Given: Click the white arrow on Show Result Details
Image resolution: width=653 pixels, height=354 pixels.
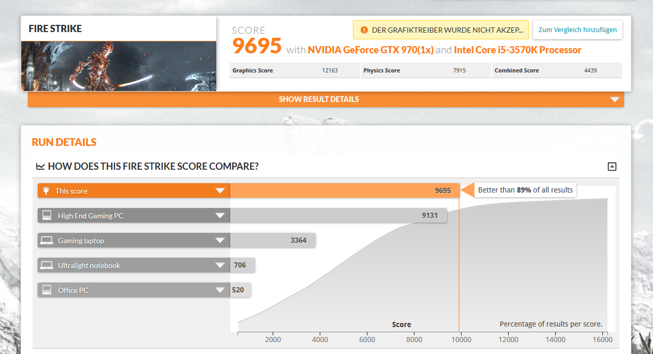Looking at the screenshot, I should tap(615, 100).
